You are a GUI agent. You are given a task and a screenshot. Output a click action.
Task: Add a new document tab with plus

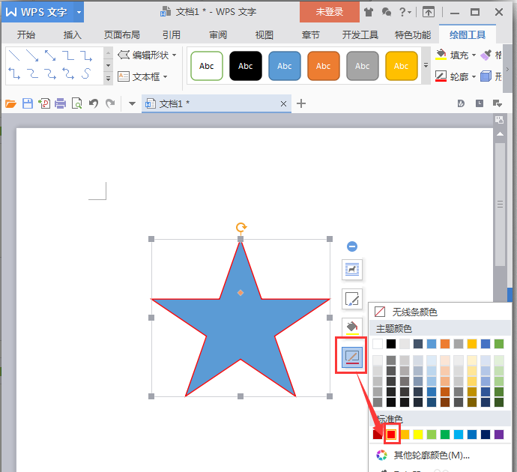(302, 103)
